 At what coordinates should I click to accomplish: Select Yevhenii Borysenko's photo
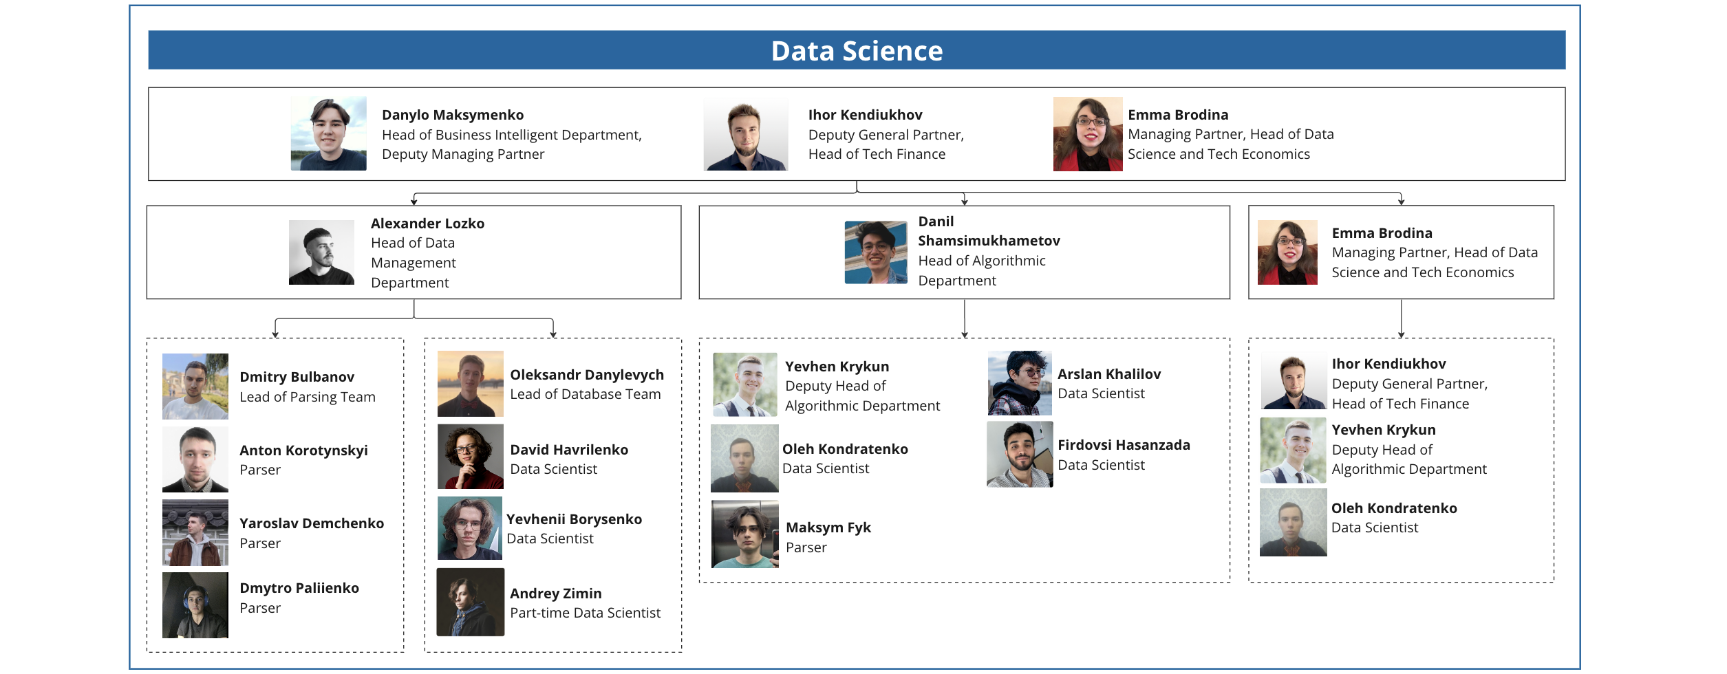click(470, 528)
